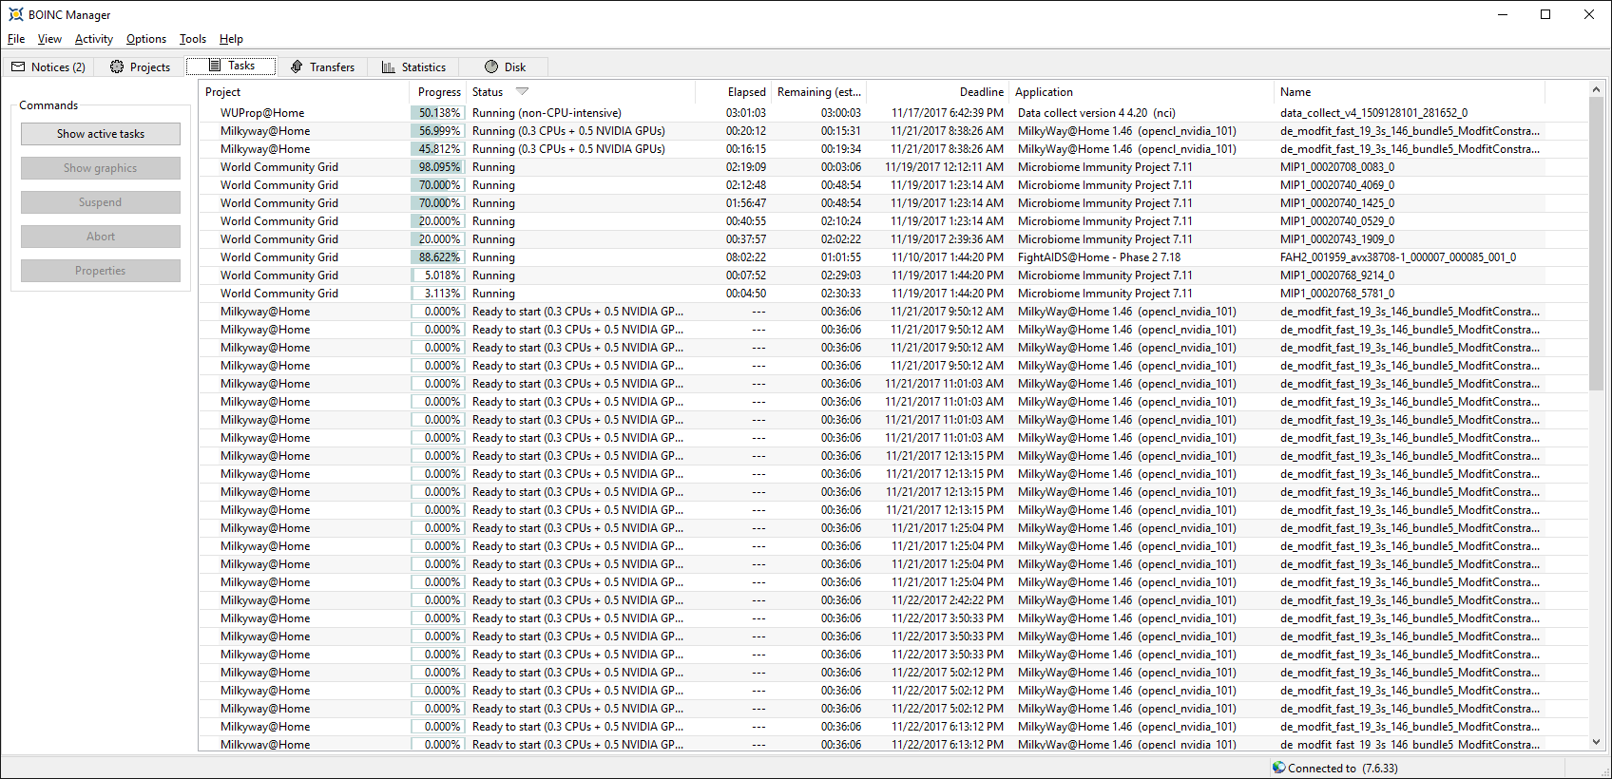Click Connected to (7.6.33) status text

pos(1343,769)
